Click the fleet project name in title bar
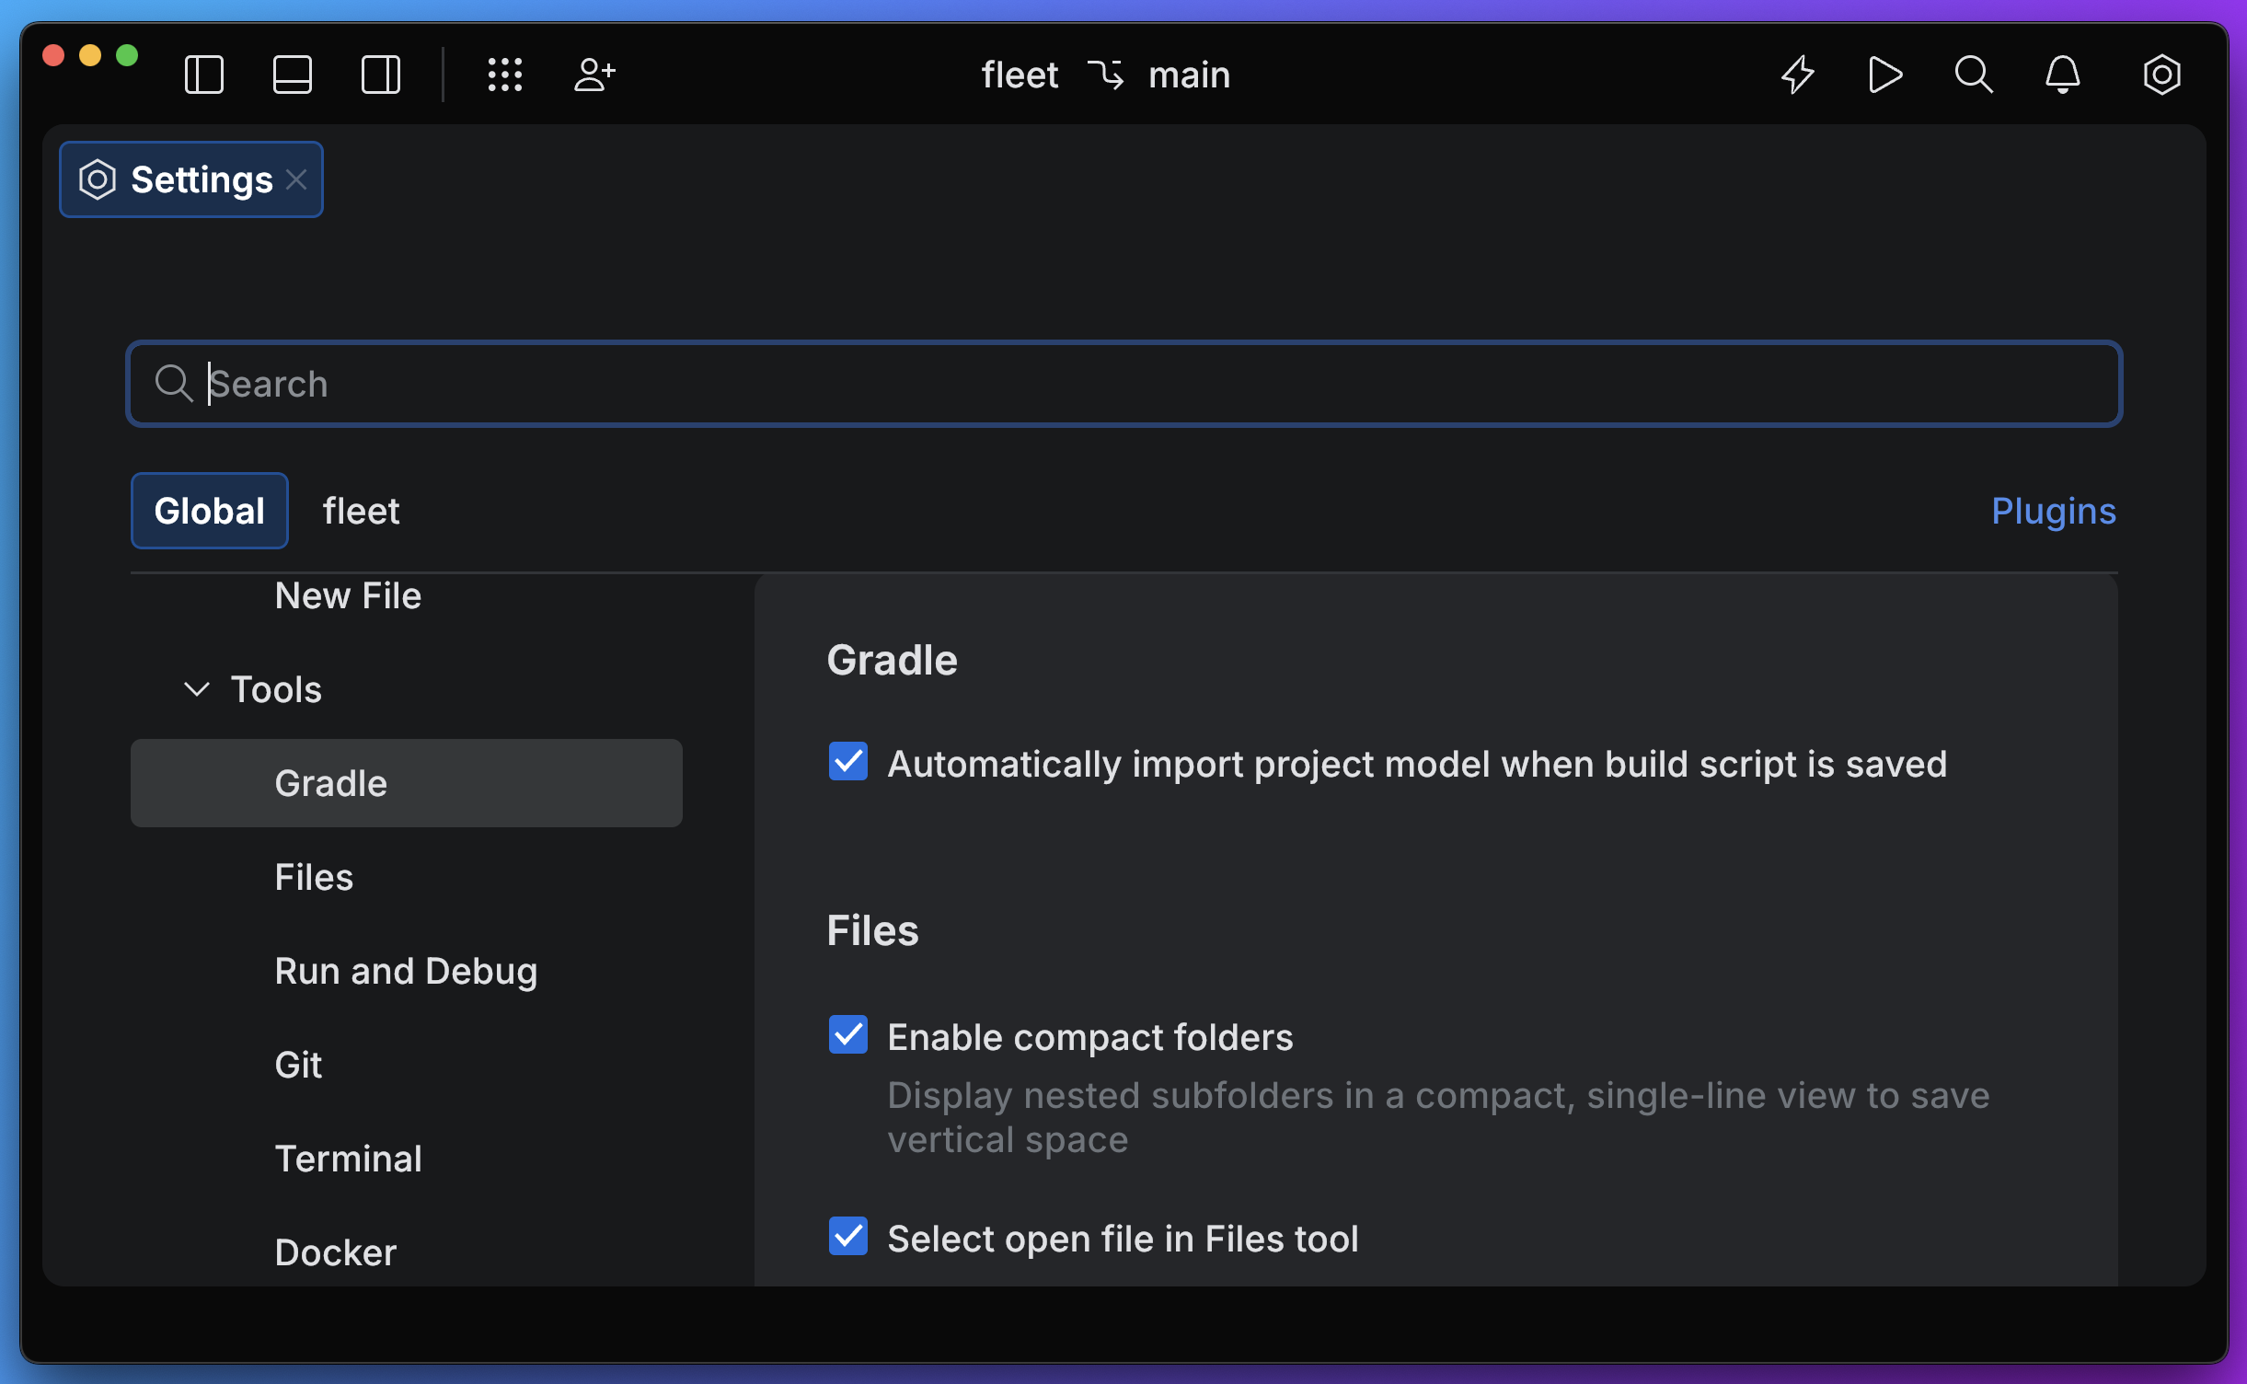The image size is (2247, 1384). click(1020, 75)
